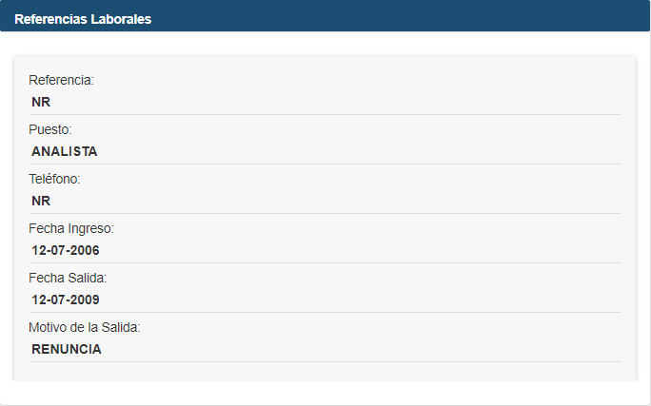
Task: Click the white margin below the gray card
Action: [324, 393]
